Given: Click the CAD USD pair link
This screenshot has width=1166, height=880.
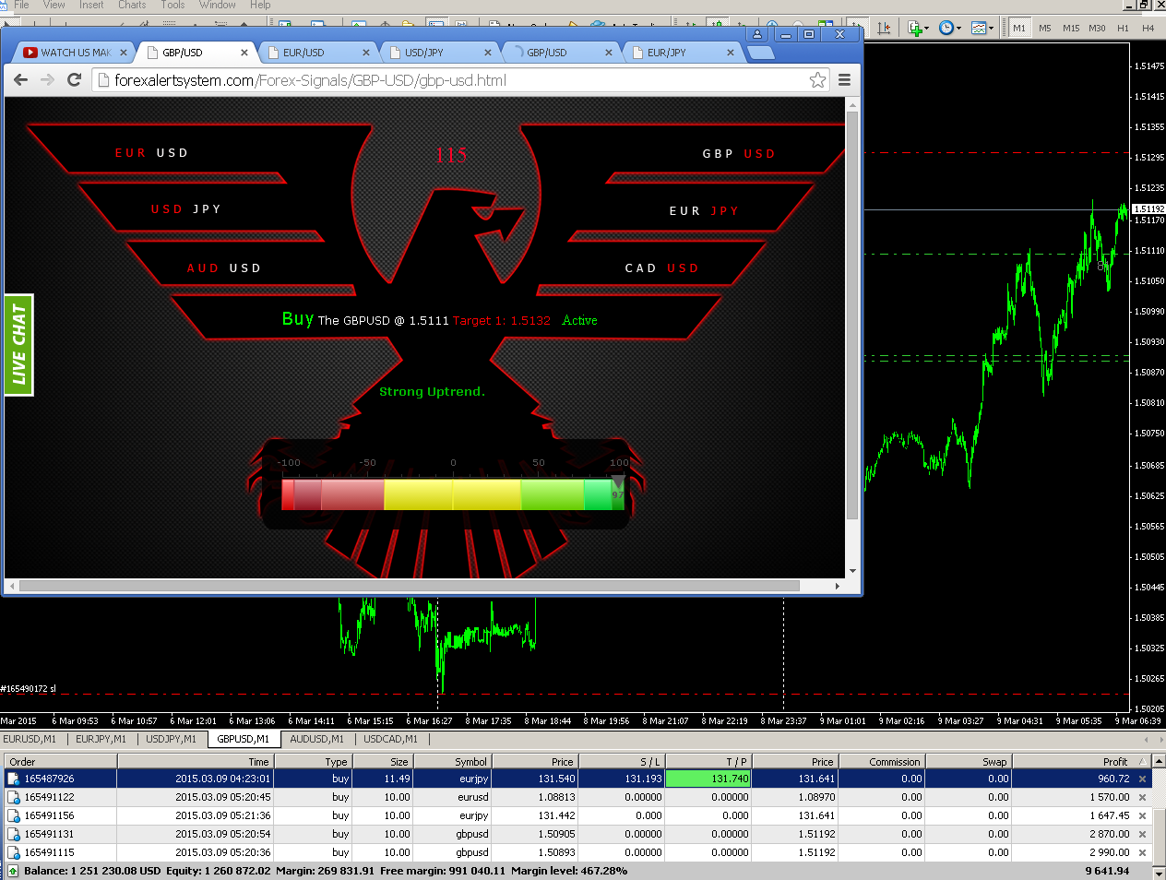Looking at the screenshot, I should coord(661,268).
